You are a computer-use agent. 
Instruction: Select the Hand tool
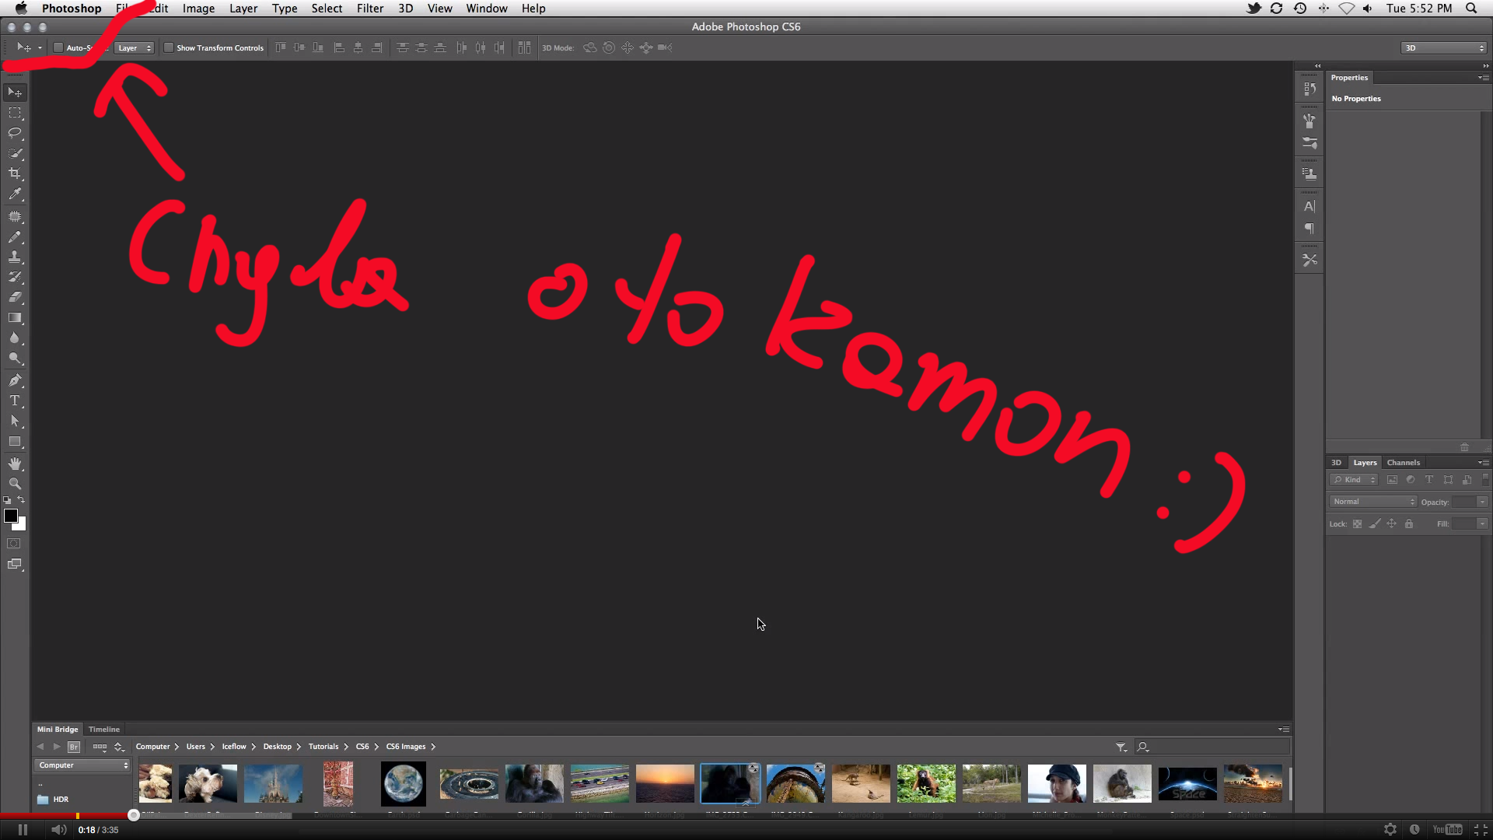15,464
